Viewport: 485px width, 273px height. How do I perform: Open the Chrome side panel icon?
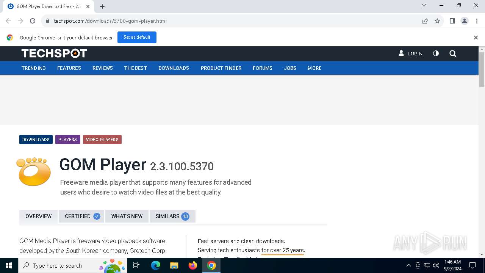[452, 21]
